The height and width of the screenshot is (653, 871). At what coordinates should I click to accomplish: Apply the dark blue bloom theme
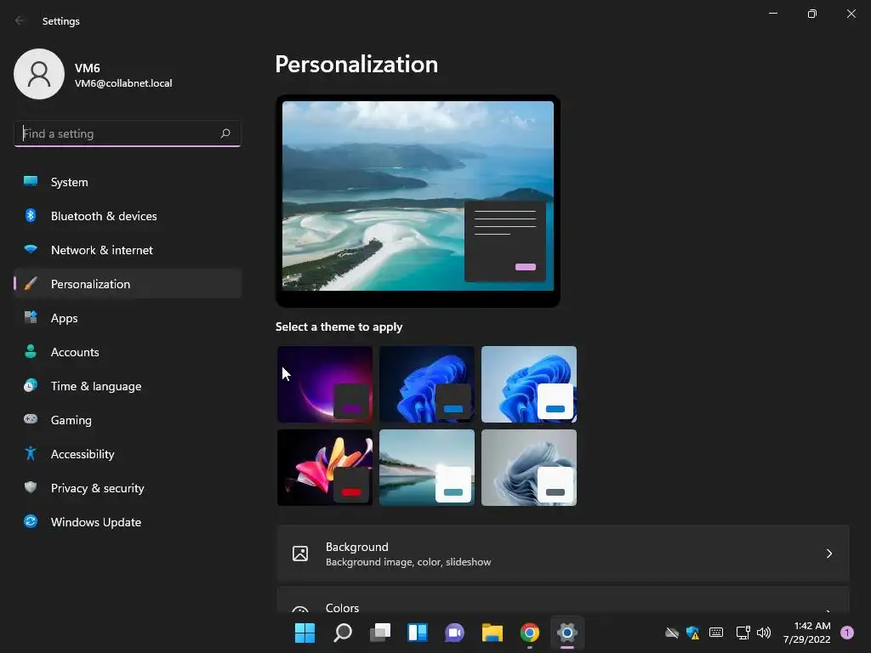pyautogui.click(x=427, y=384)
